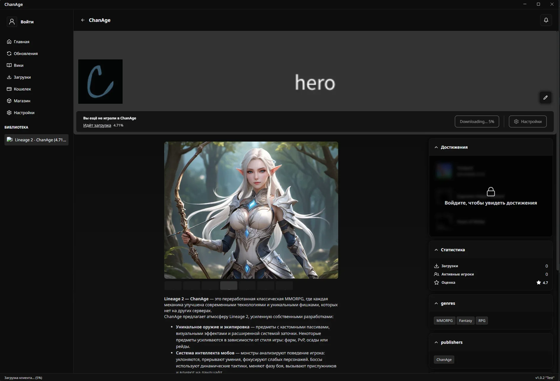Image resolution: width=560 pixels, height=381 pixels.
Task: Click the pencil edit icon on the hero banner
Action: [x=546, y=98]
